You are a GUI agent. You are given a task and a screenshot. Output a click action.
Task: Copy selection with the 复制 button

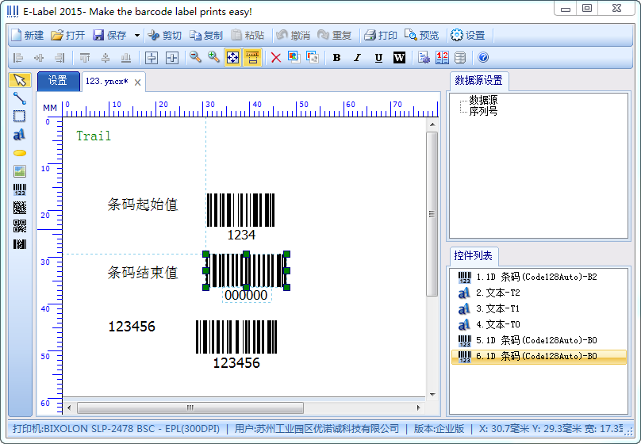point(205,36)
